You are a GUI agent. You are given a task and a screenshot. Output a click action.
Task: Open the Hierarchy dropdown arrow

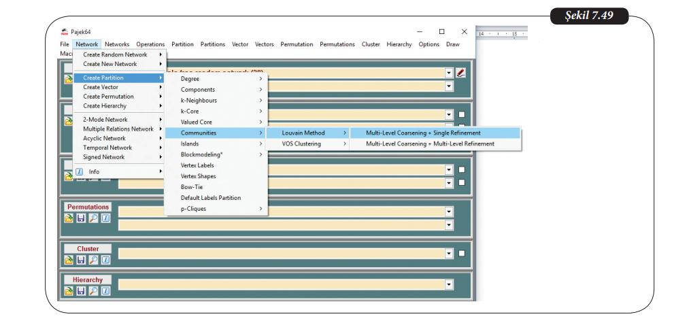pyautogui.click(x=449, y=285)
